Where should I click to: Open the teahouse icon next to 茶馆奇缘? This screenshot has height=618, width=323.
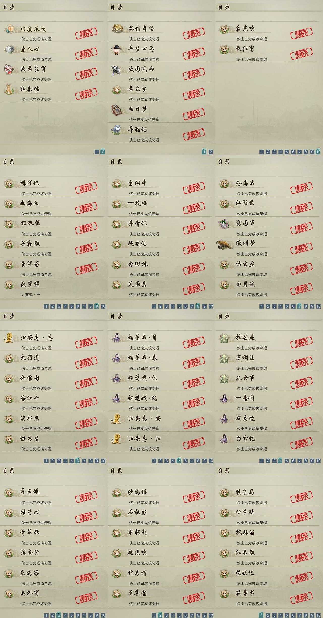[117, 29]
